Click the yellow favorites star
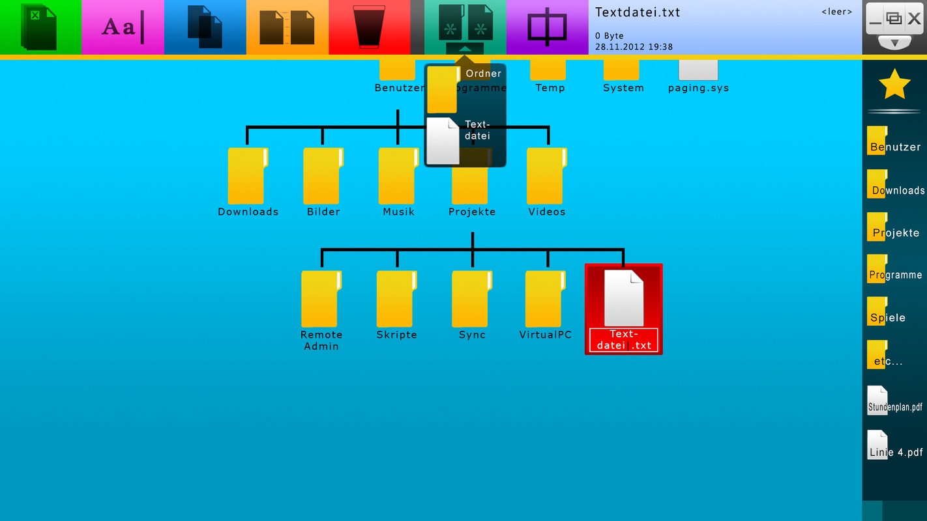The height and width of the screenshot is (521, 927). (894, 84)
